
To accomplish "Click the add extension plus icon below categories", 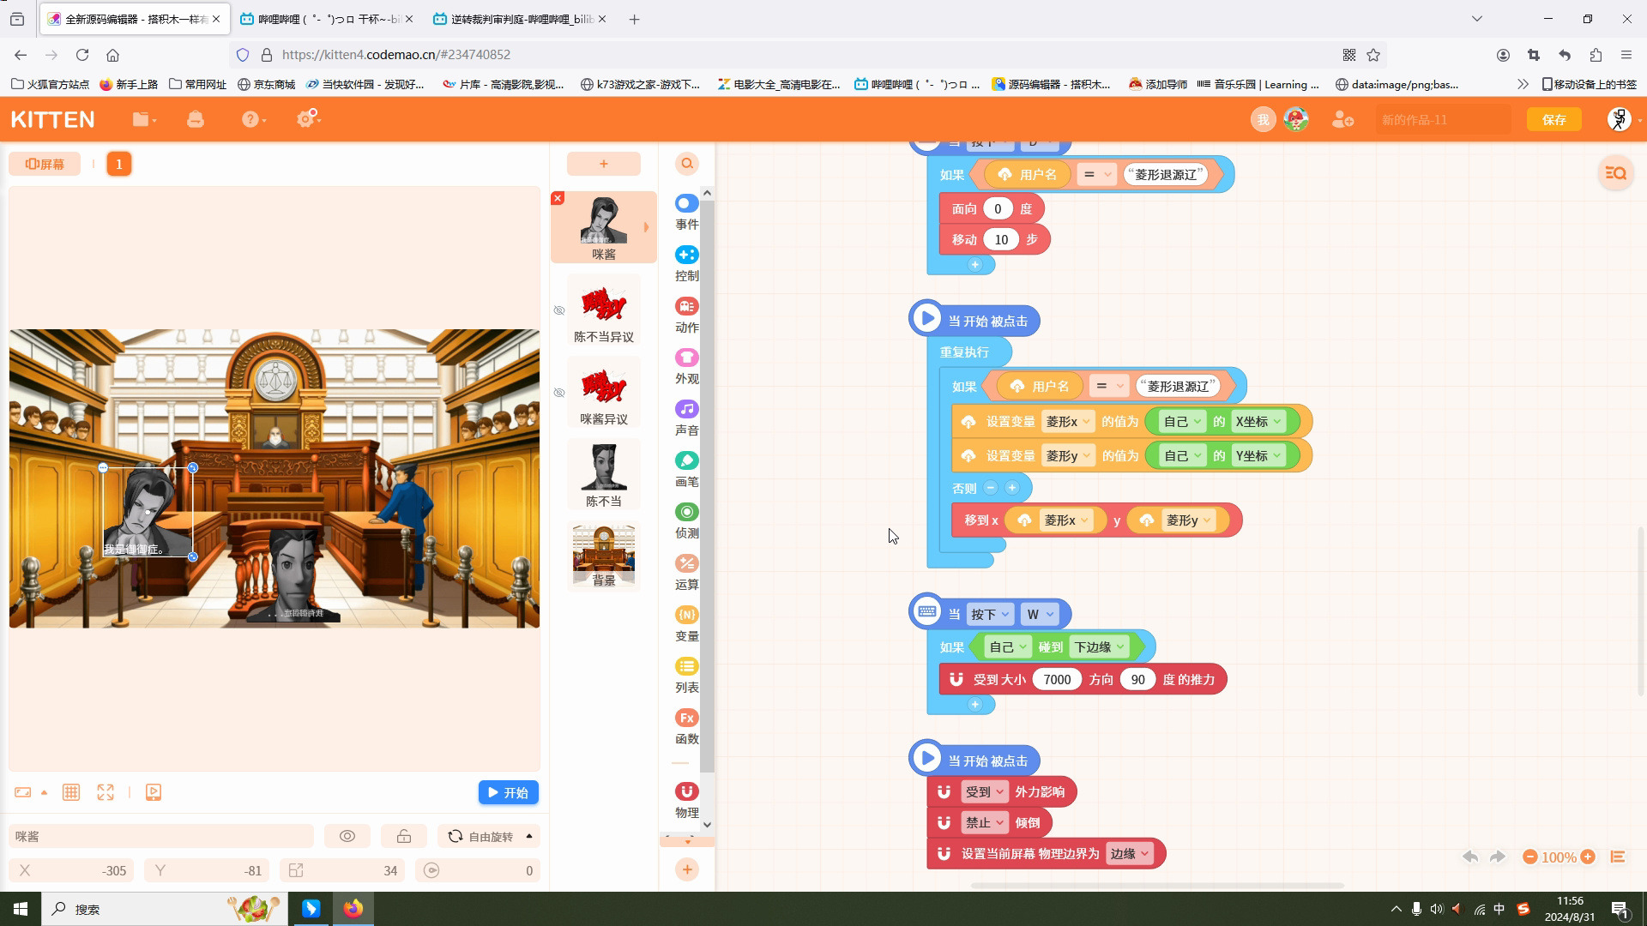I will pyautogui.click(x=687, y=869).
